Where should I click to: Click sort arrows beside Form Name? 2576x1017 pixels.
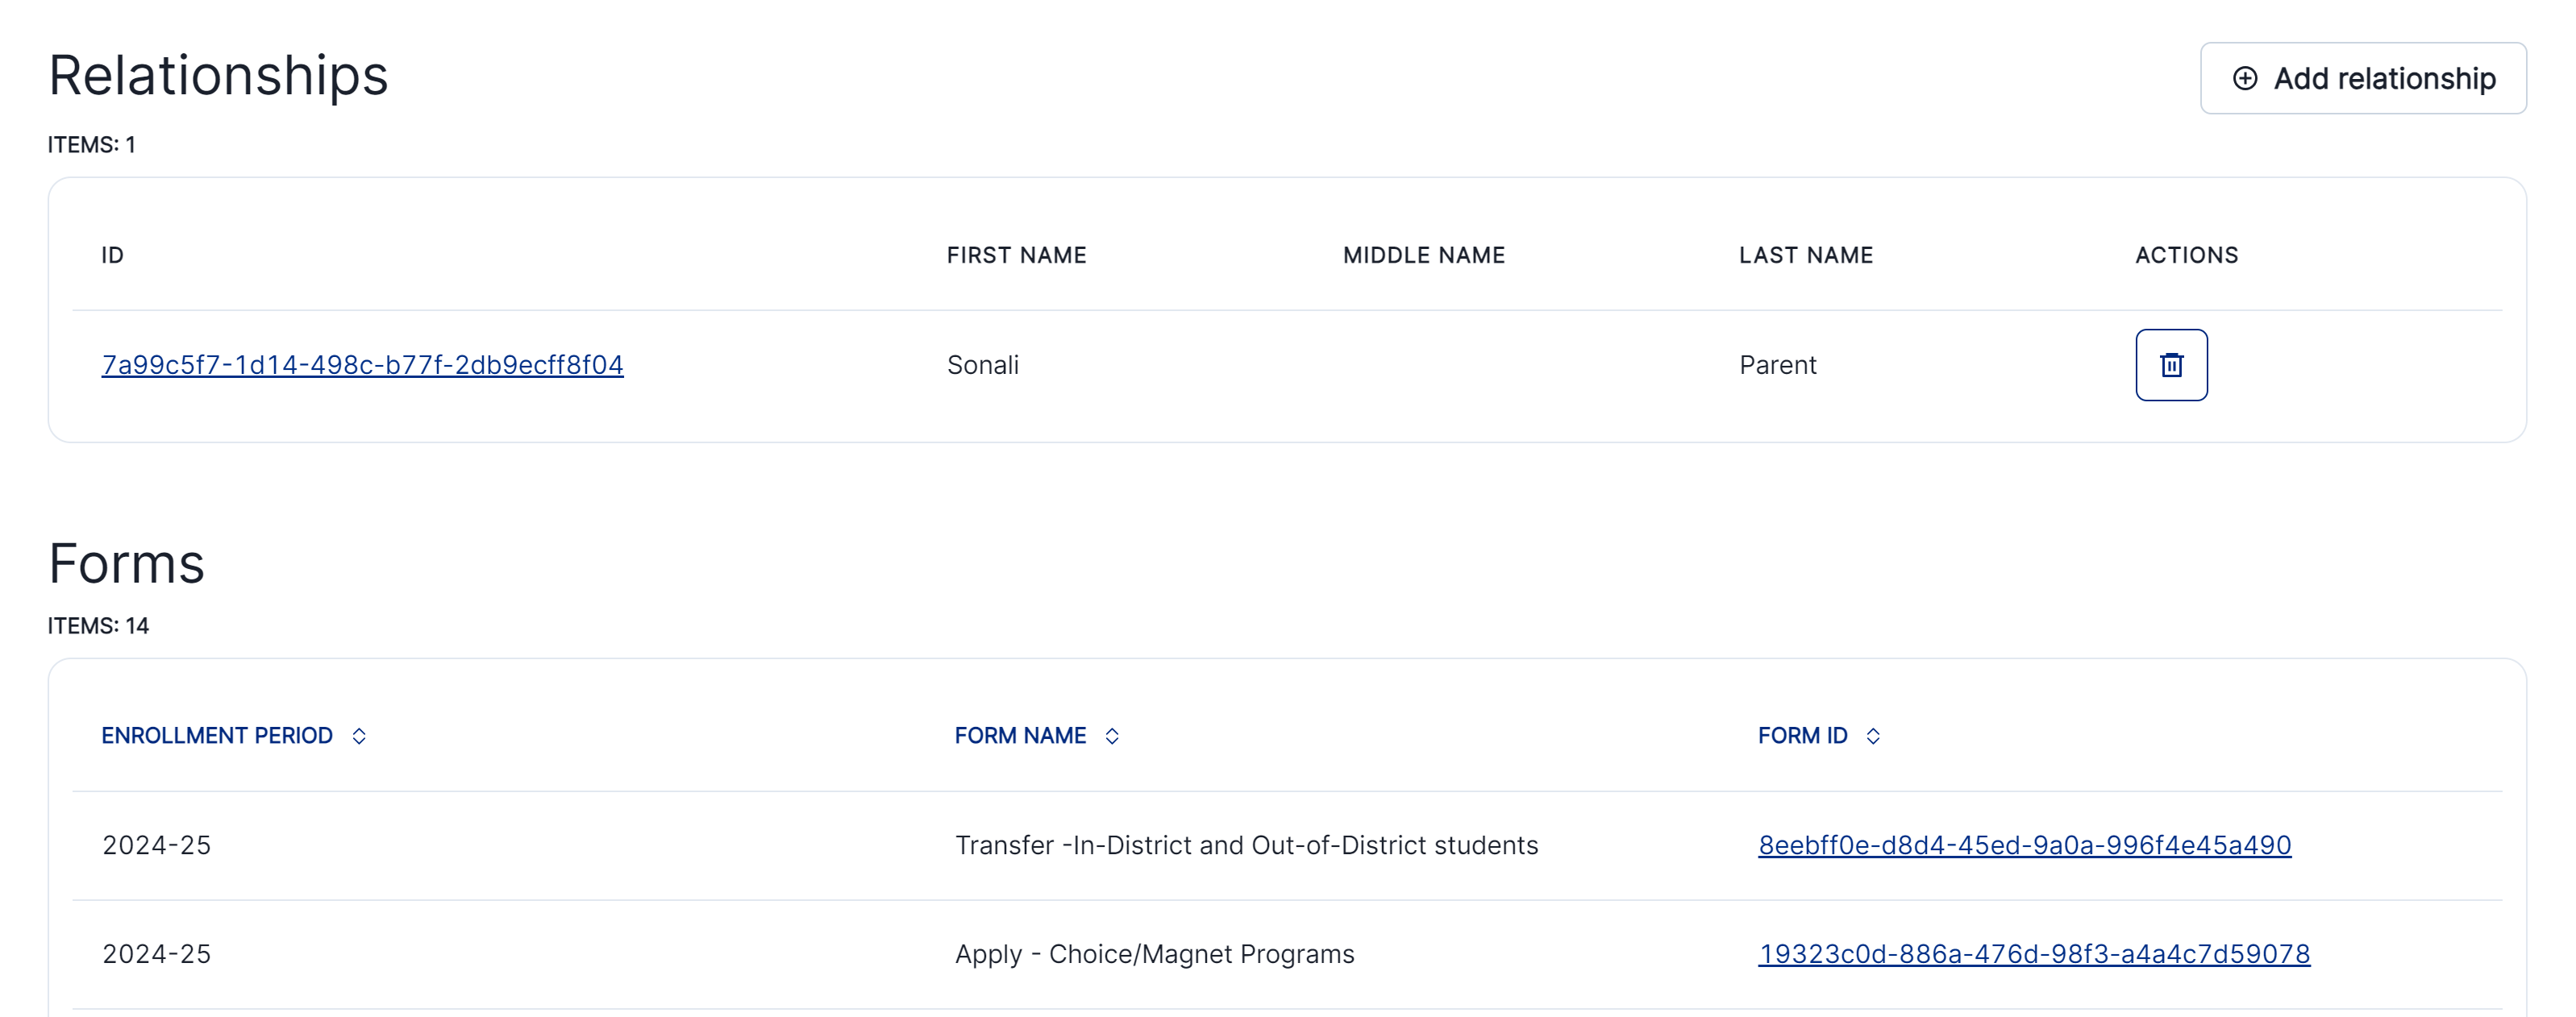pos(1112,736)
